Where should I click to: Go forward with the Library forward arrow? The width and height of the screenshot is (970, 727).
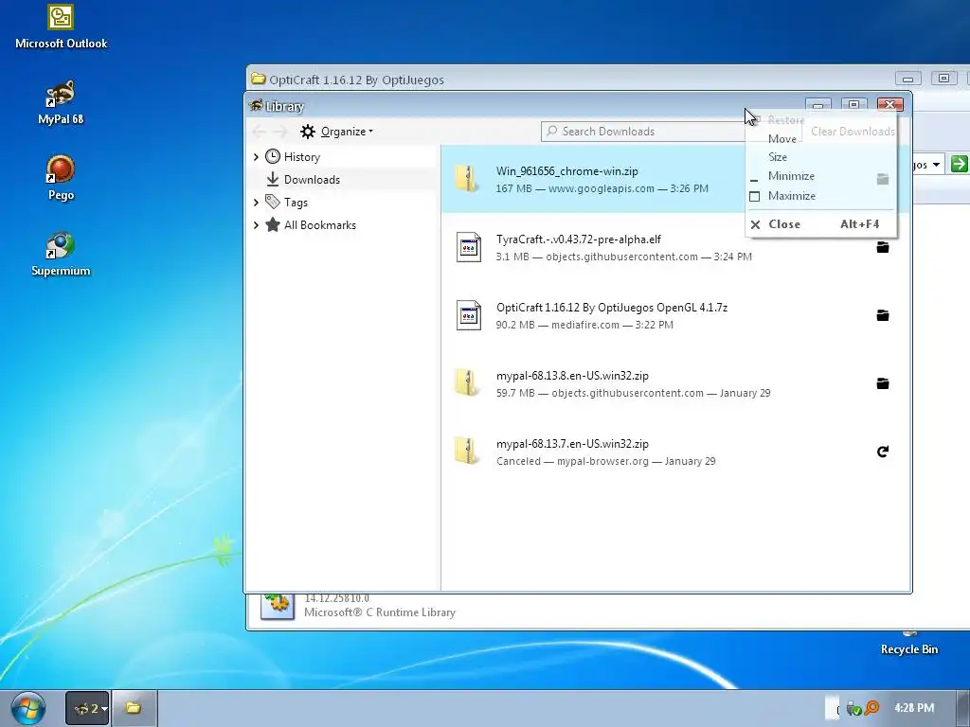pyautogui.click(x=280, y=131)
